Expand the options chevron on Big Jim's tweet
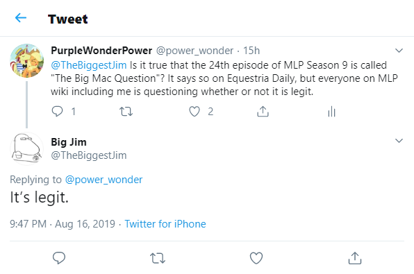Screen dimensions: 414x274 tap(399, 141)
